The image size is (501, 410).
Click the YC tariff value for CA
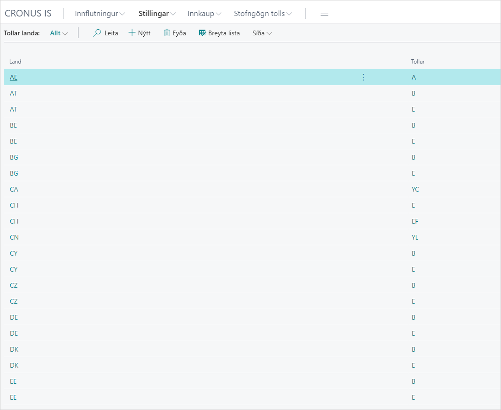point(415,189)
